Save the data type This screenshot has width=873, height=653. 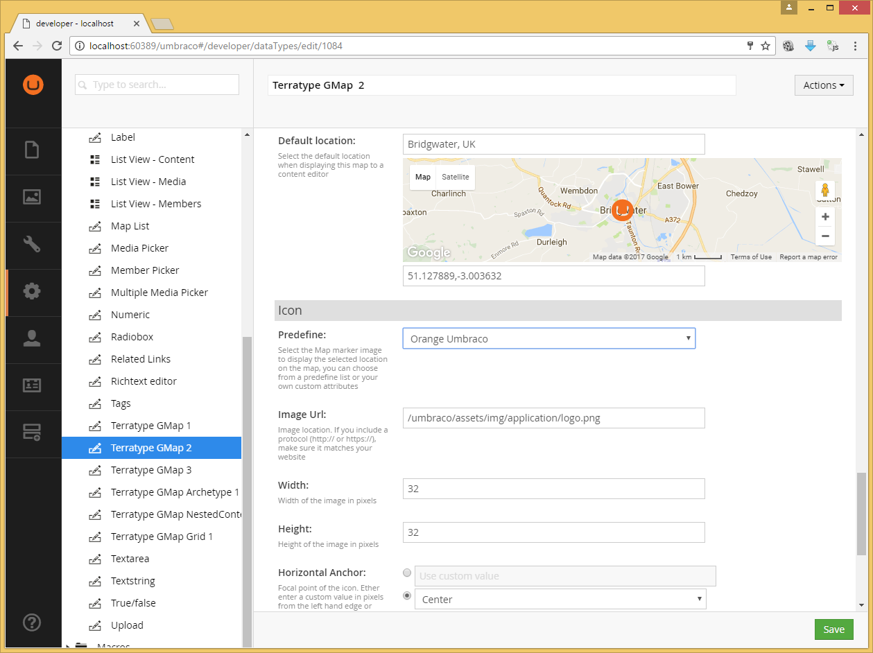coord(833,629)
